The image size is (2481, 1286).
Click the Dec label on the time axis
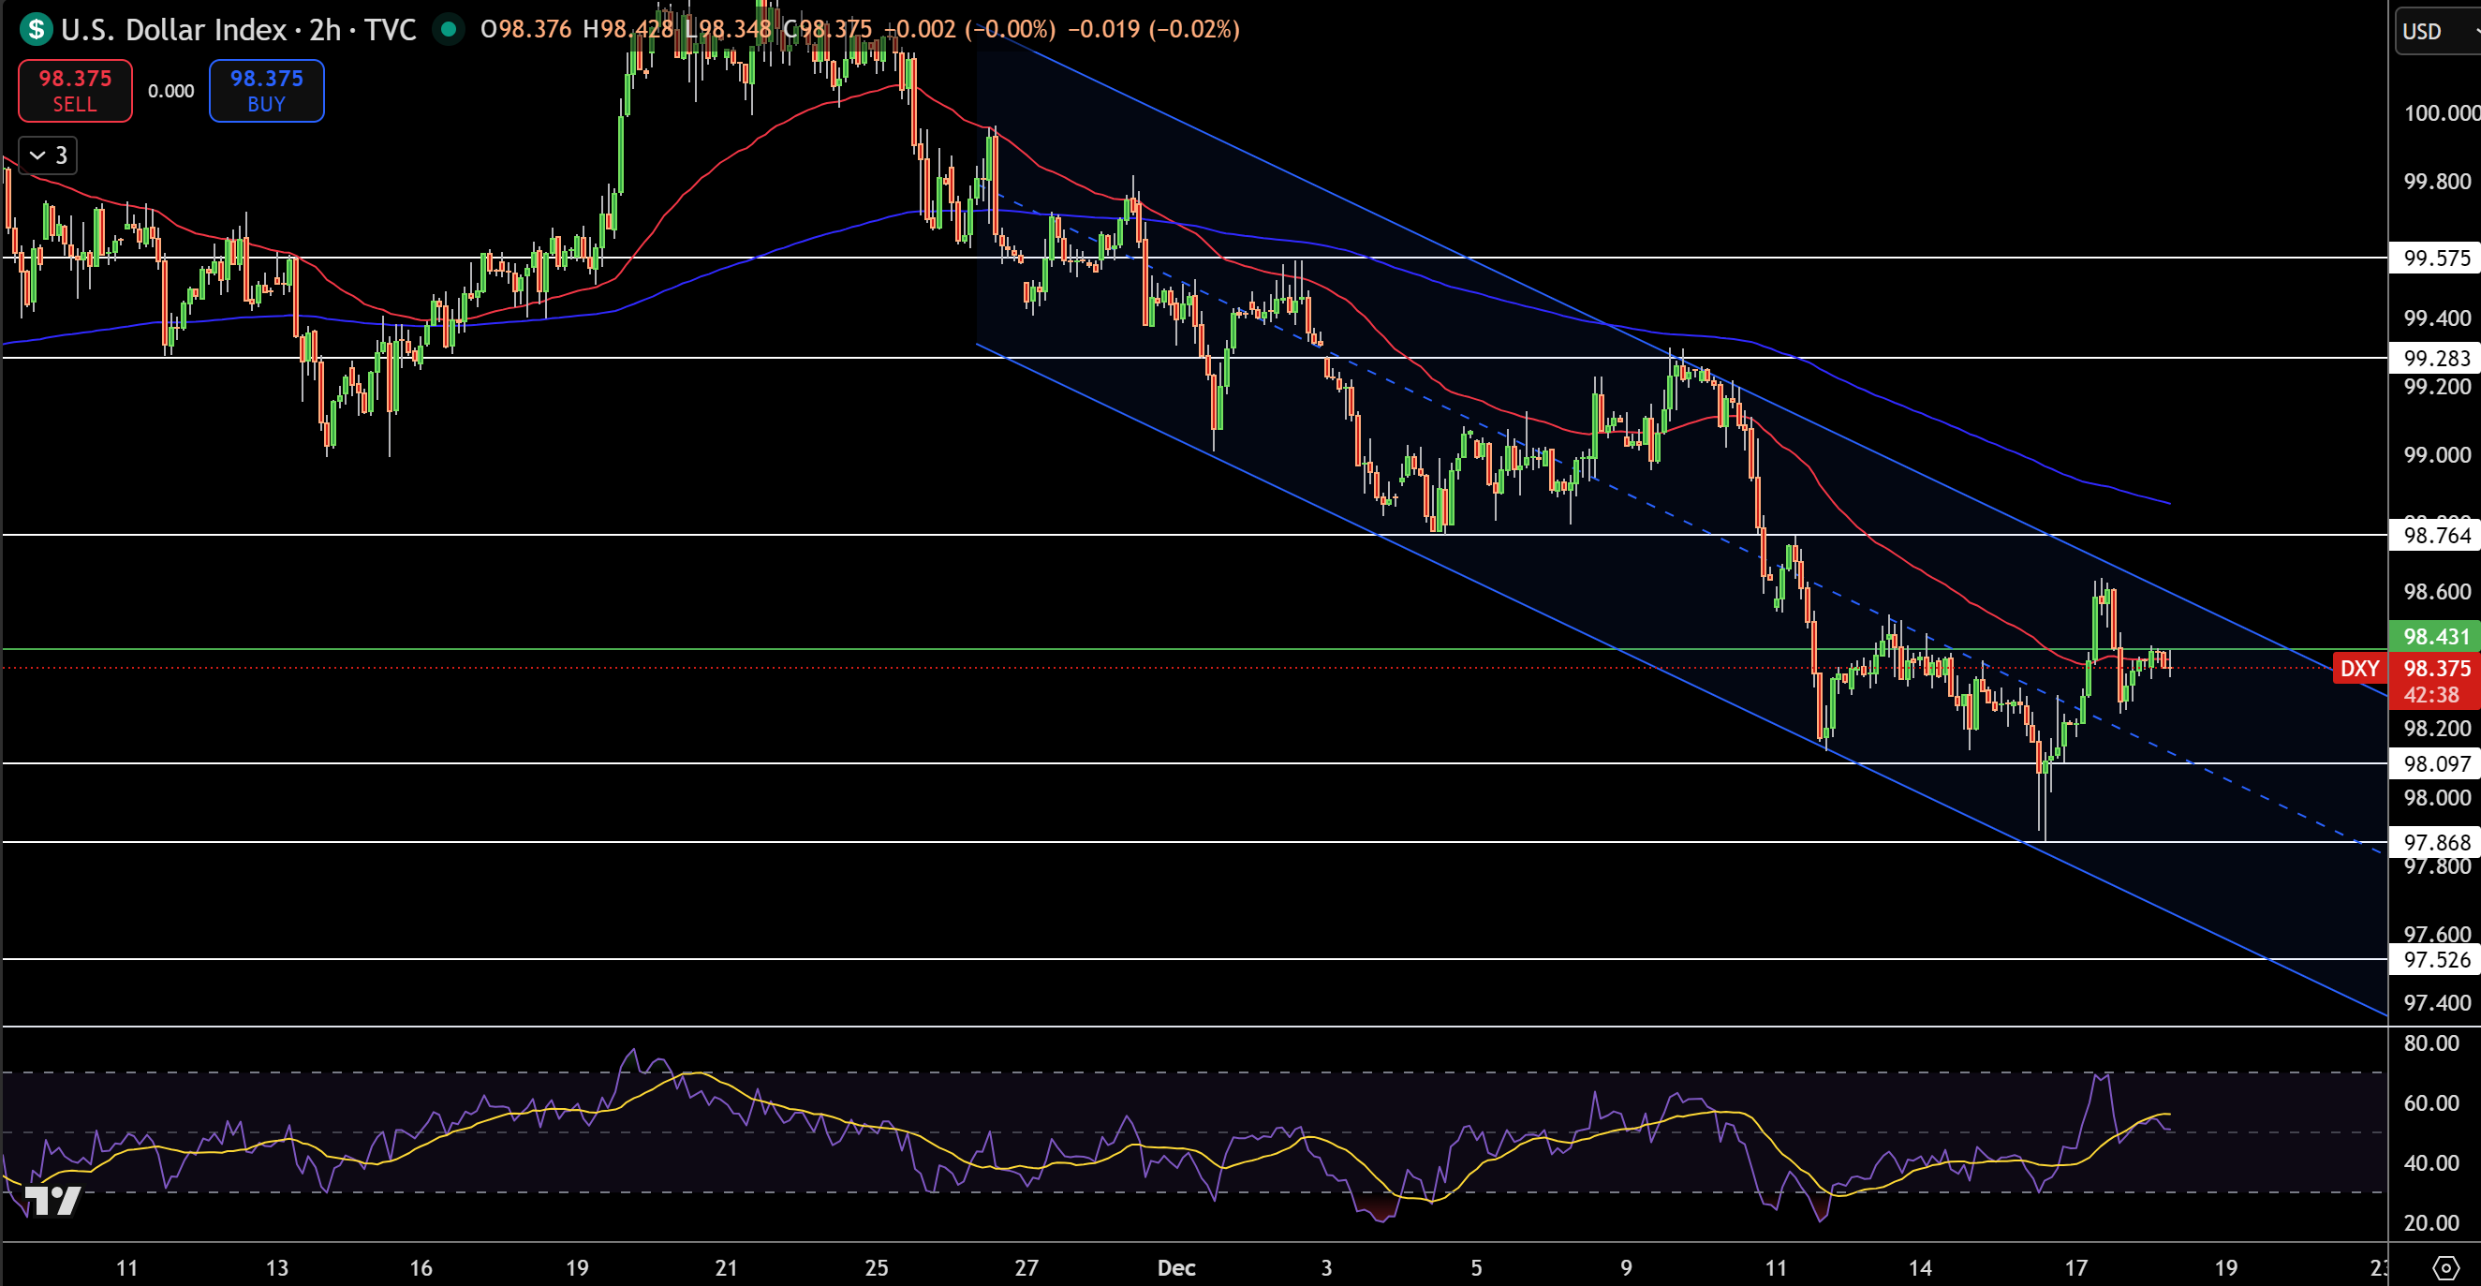click(1176, 1268)
